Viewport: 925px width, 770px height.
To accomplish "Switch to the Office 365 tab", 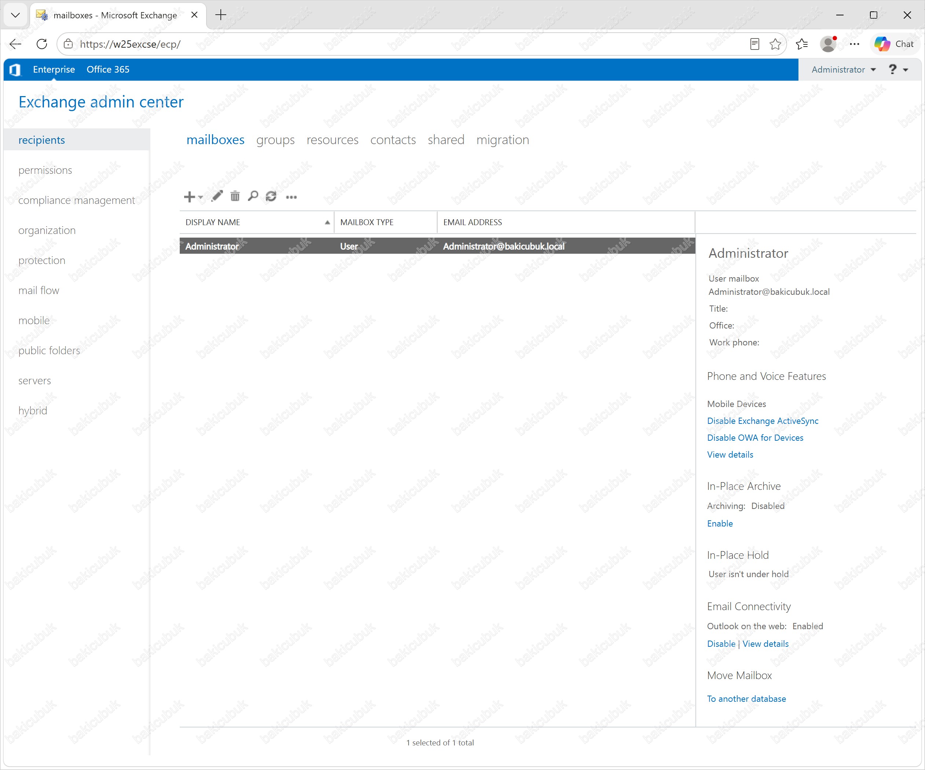I will point(108,70).
